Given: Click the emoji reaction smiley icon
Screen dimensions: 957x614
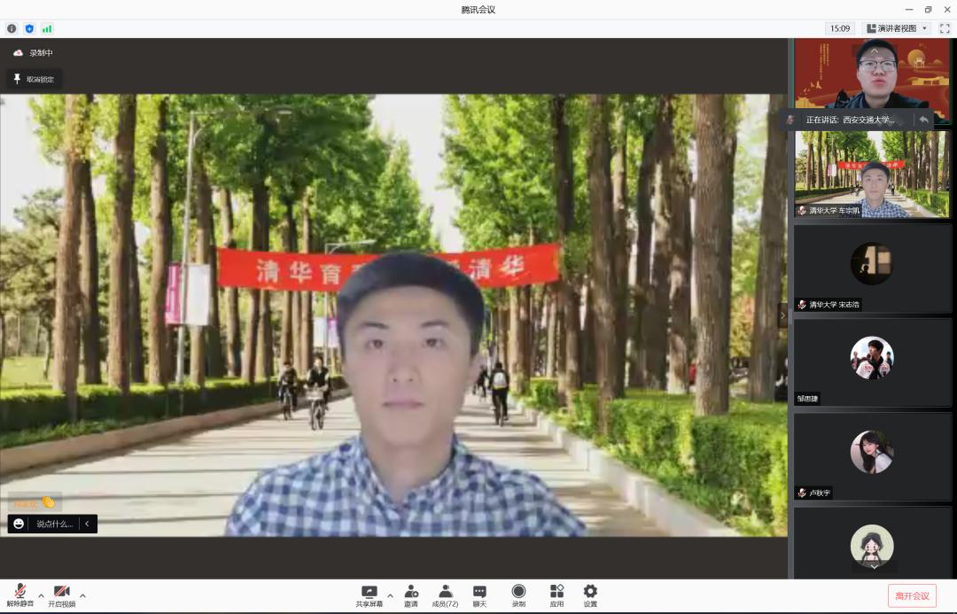Looking at the screenshot, I should click(19, 524).
